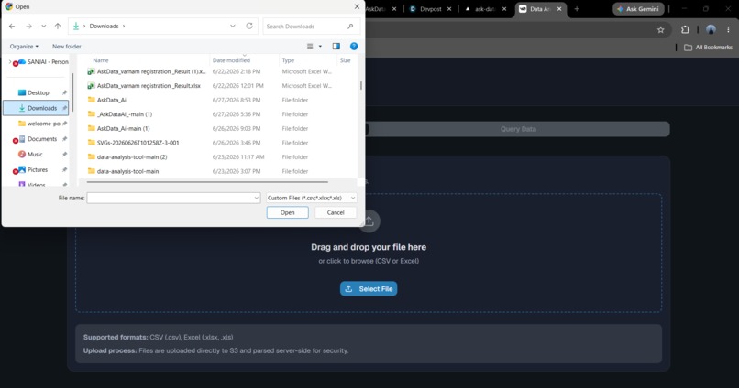
Task: Go back in the Open dialog
Action: coord(12,27)
